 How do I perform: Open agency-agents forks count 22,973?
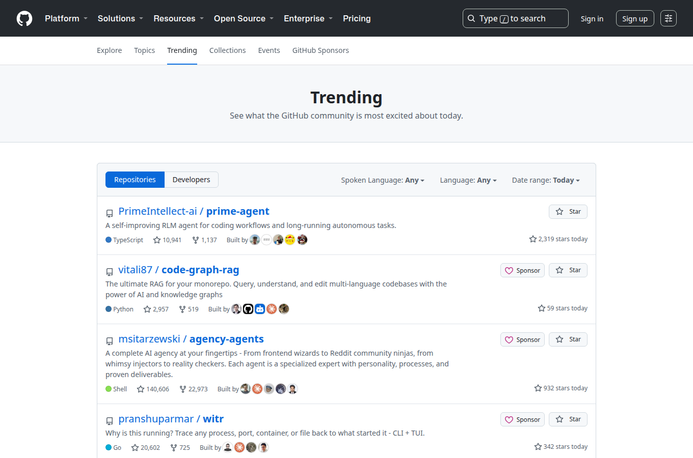[194, 389]
